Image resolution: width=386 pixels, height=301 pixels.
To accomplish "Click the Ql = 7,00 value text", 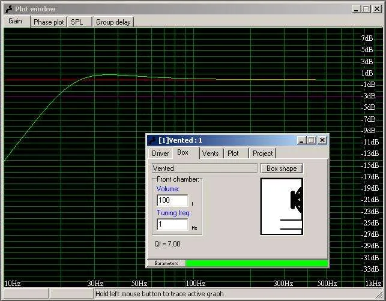I will pyautogui.click(x=167, y=244).
